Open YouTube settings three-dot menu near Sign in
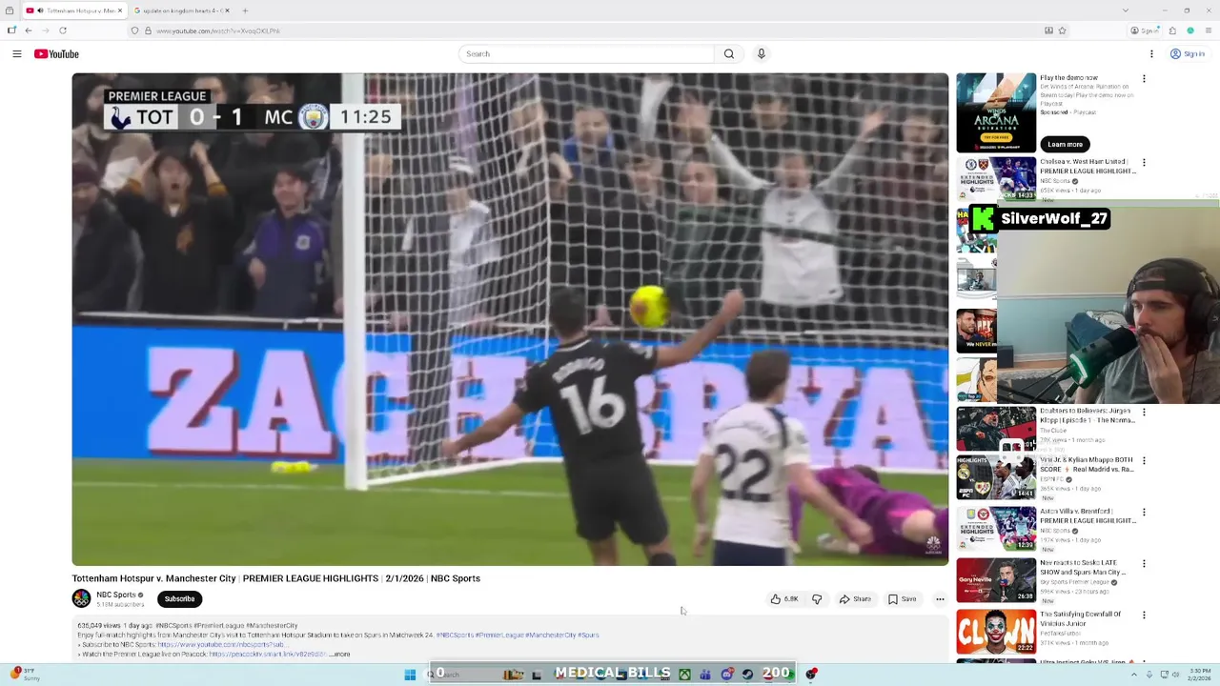The height and width of the screenshot is (686, 1220). click(x=1151, y=54)
